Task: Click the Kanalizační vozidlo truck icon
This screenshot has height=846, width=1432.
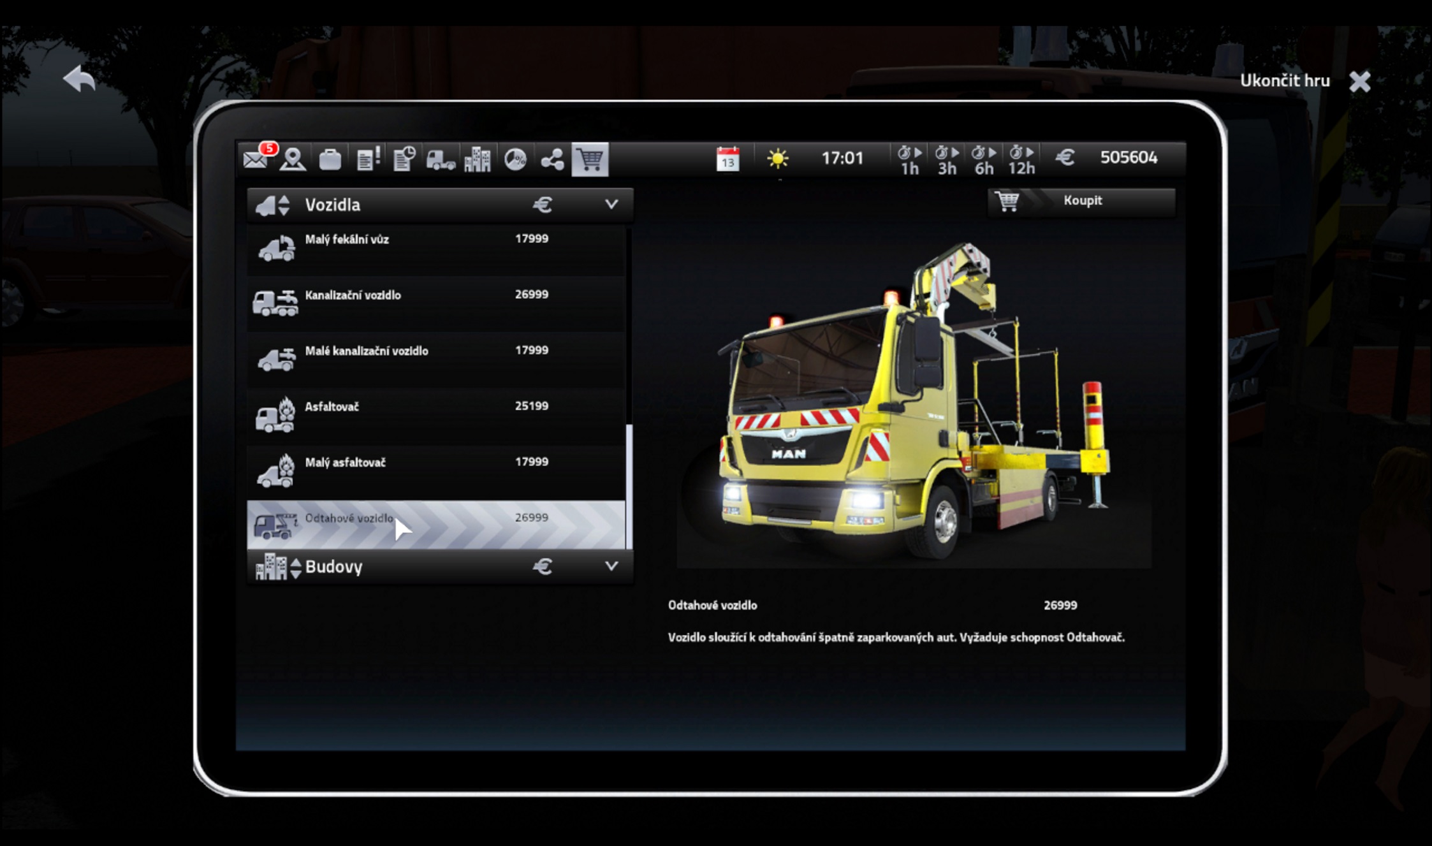Action: coord(275,303)
